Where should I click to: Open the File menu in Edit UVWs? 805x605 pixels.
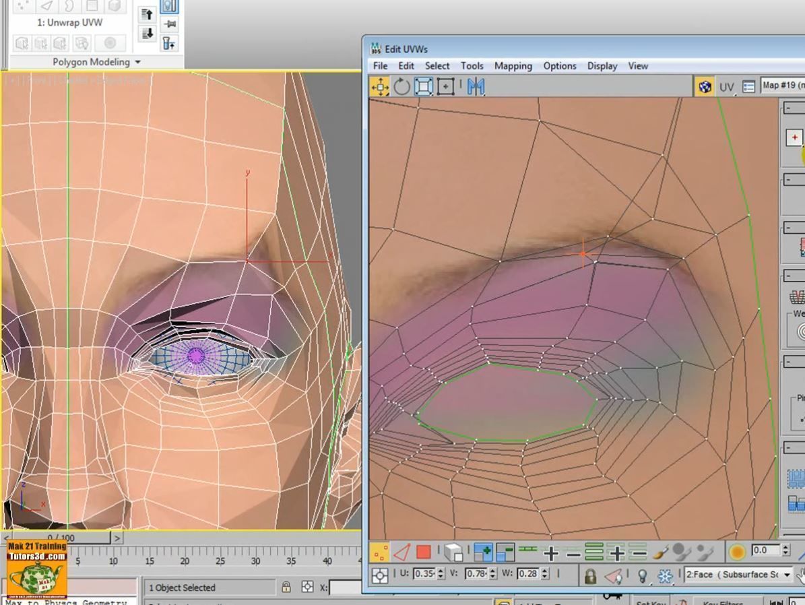click(x=380, y=66)
